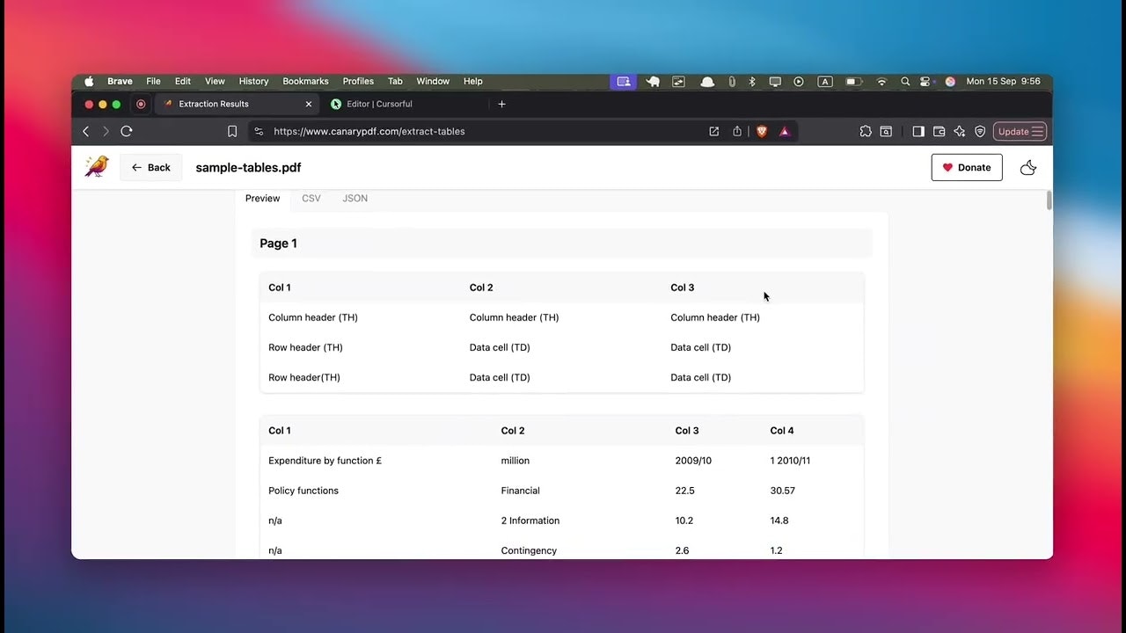Click the Brave Shields lion icon
Viewport: 1126px width, 633px height.
(x=762, y=131)
